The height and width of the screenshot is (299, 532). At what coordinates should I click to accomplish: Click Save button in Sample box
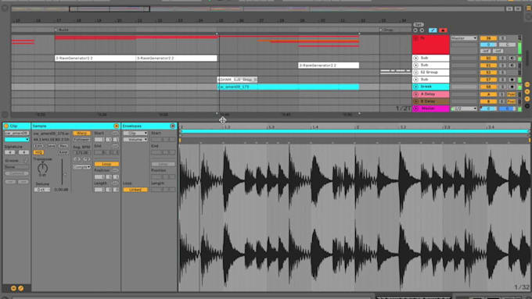[51, 146]
